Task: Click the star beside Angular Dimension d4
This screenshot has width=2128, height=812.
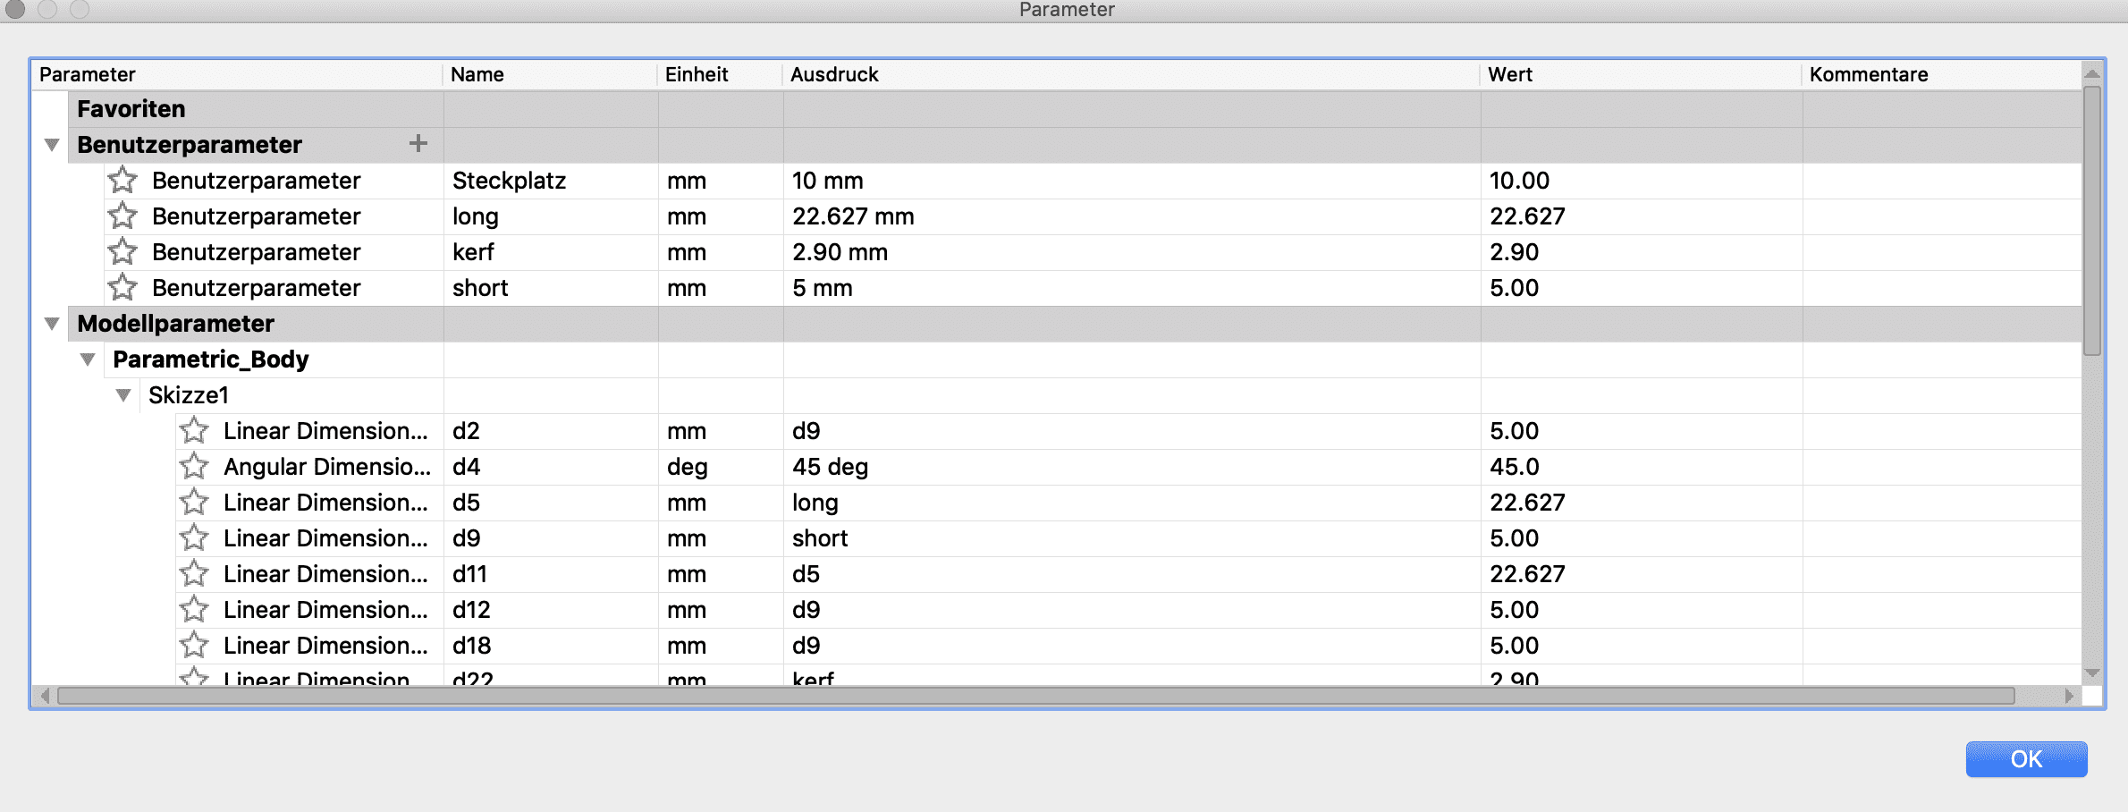Action: coord(194,467)
